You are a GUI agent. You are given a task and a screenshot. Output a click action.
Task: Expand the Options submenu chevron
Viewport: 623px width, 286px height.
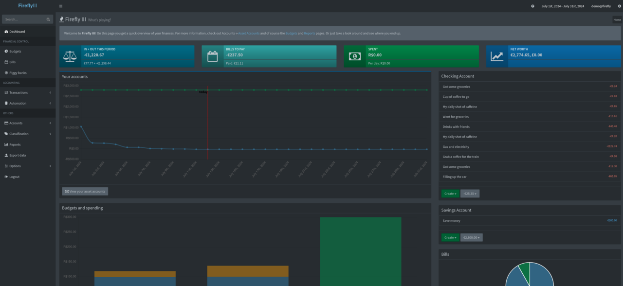tap(50, 166)
